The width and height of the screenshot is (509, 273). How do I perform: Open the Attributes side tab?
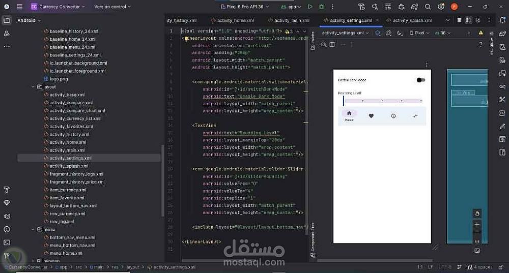click(492, 44)
